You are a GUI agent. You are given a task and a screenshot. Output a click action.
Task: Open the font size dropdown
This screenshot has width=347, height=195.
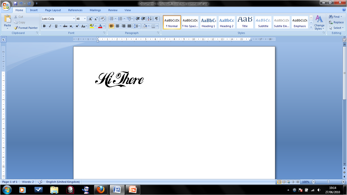(x=84, y=18)
